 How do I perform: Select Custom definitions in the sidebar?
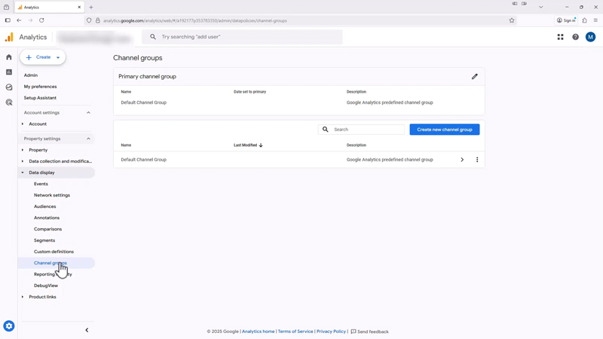(54, 252)
